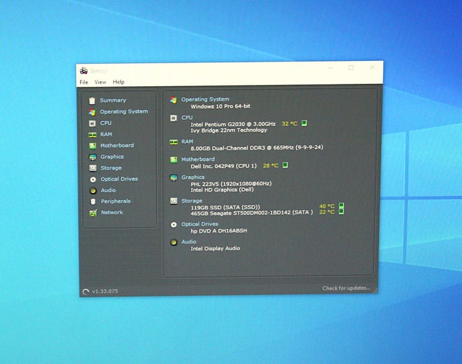The image size is (462, 364).
Task: Click the RAM stick icon in sidebar
Action: [x=93, y=134]
